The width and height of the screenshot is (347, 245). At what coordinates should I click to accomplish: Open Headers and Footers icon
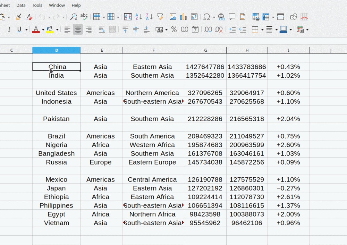click(243, 17)
